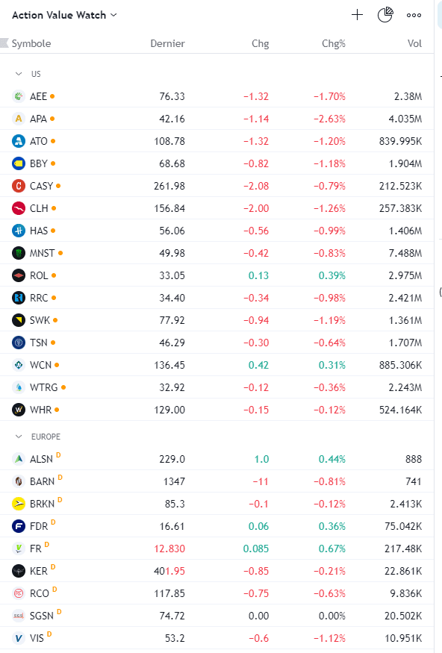Open the pie chart advanced view icon
Viewport: 442px width, 653px height.
(x=385, y=15)
